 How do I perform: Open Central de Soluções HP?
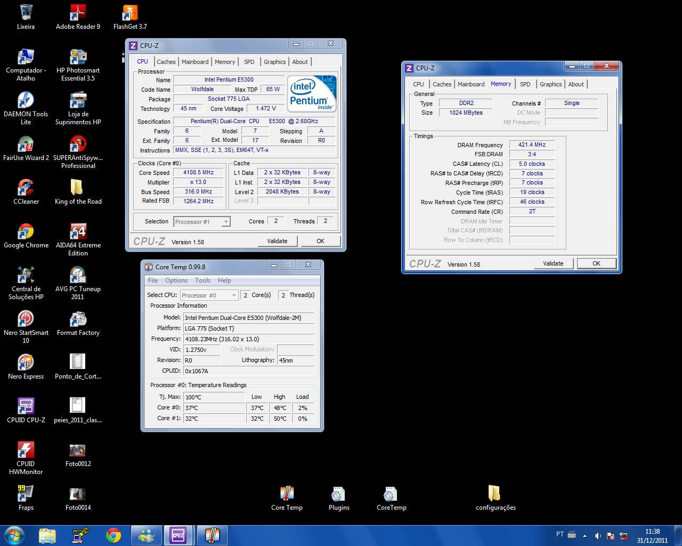pyautogui.click(x=26, y=283)
